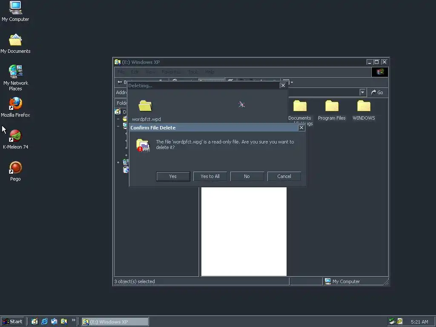Click the Go button beside address bar
The width and height of the screenshot is (436, 327).
tap(377, 92)
